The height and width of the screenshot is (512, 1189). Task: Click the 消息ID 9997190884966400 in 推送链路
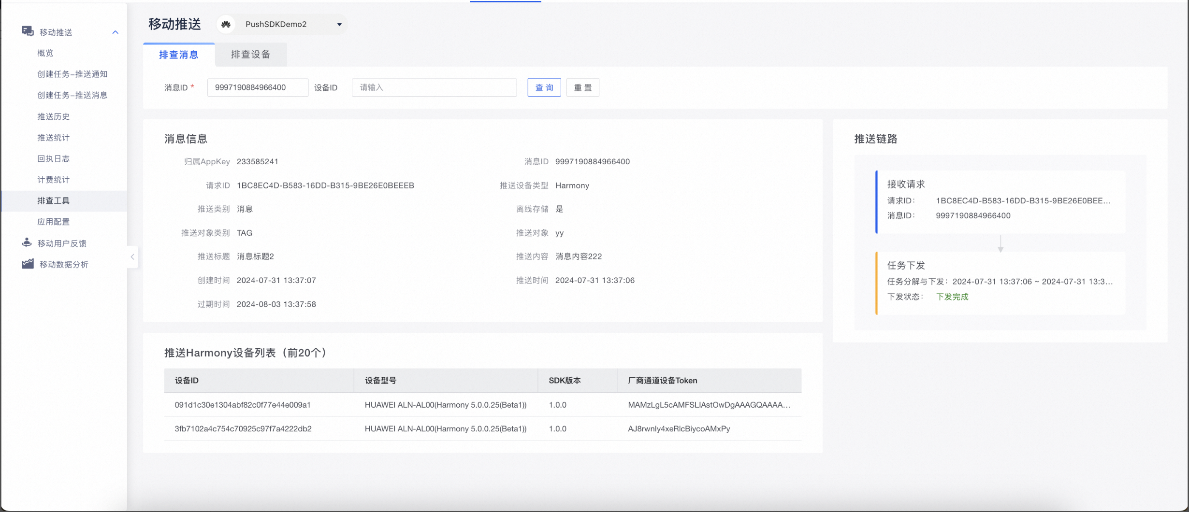tap(973, 215)
